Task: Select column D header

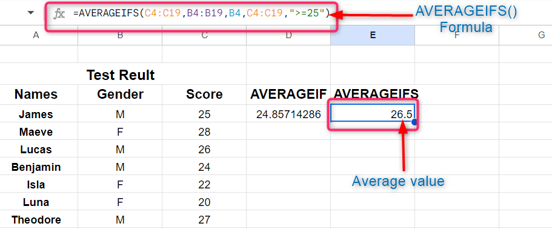Action: click(288, 35)
